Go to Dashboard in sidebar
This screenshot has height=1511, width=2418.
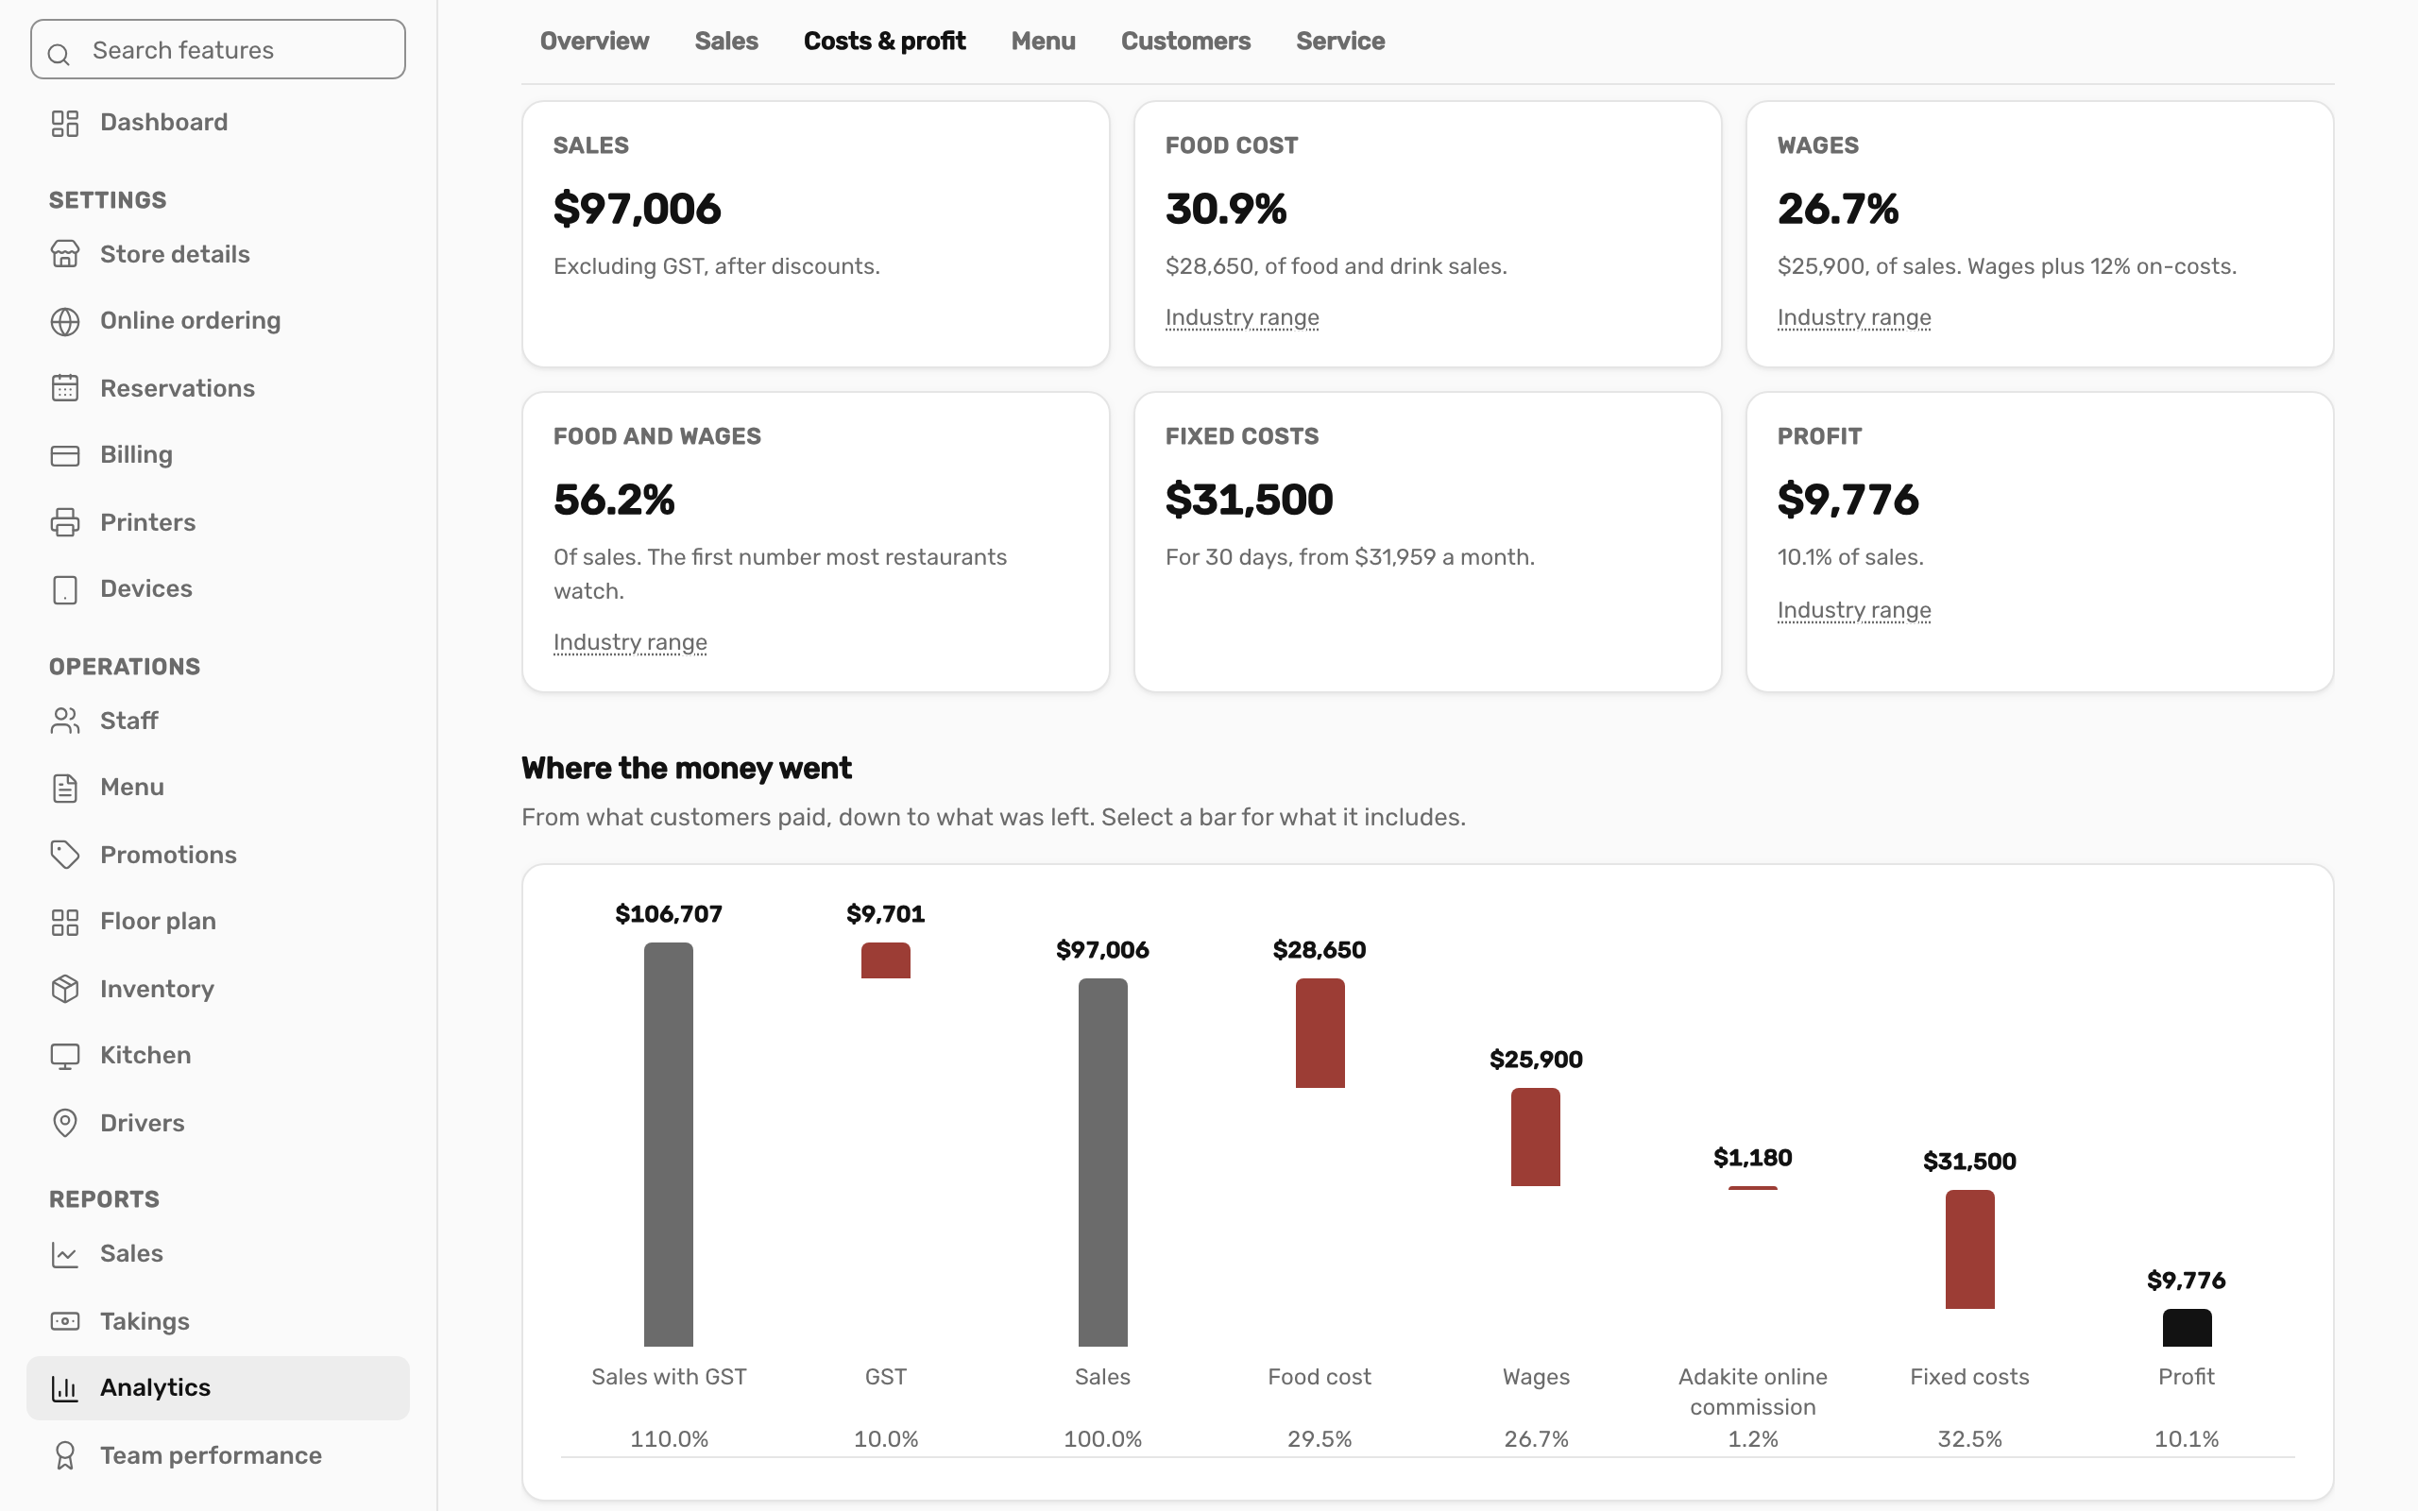tap(218, 123)
